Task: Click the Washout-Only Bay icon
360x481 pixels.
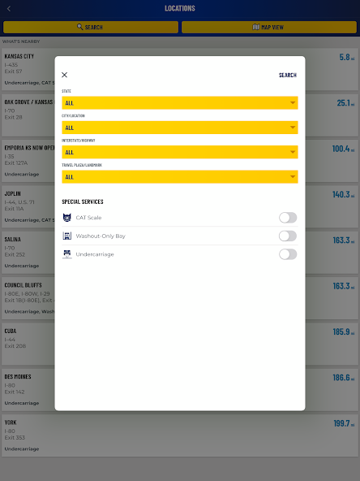Action: coord(66,236)
